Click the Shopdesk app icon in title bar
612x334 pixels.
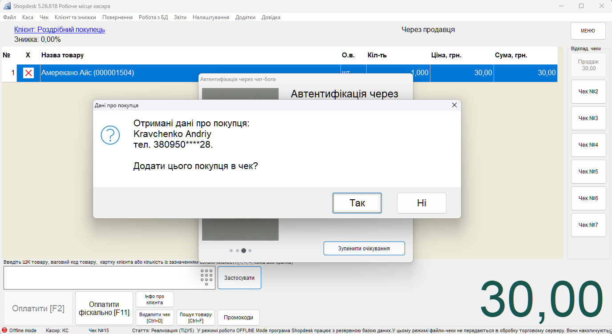tap(7, 6)
